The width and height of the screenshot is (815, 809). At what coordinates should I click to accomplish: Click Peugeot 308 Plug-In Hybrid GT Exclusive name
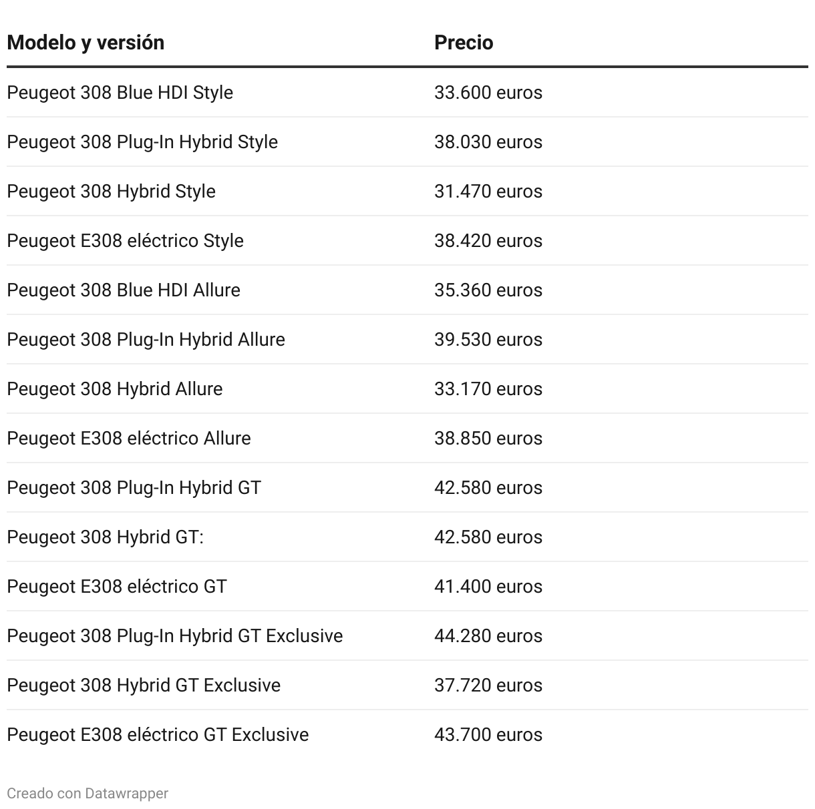175,635
